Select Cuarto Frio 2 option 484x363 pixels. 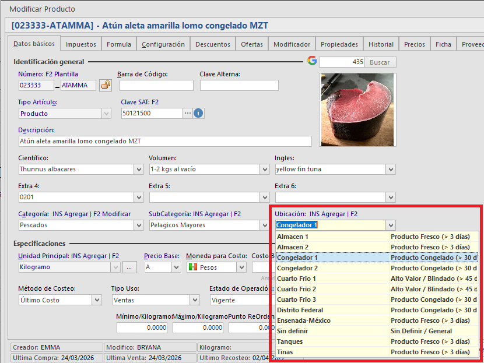377,289
